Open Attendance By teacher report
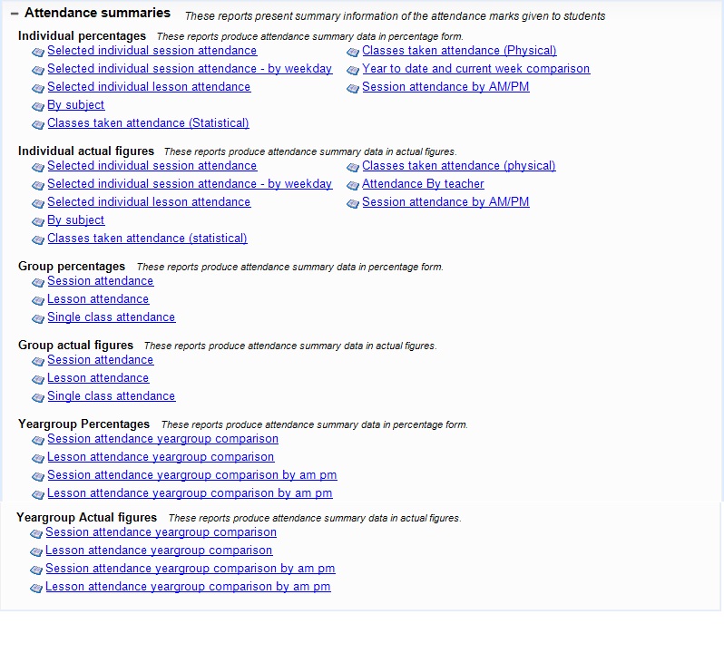The height and width of the screenshot is (653, 724). pyautogui.click(x=423, y=184)
